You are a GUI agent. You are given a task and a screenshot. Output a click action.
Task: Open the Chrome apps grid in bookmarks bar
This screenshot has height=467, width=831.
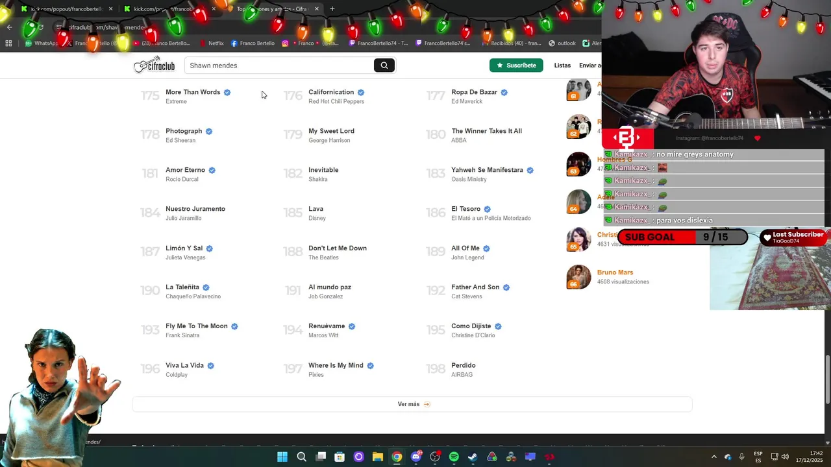point(8,43)
